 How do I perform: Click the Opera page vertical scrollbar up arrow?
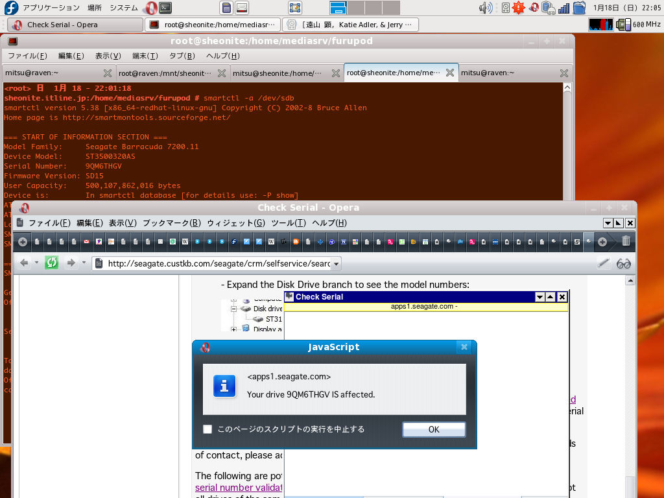[630, 281]
